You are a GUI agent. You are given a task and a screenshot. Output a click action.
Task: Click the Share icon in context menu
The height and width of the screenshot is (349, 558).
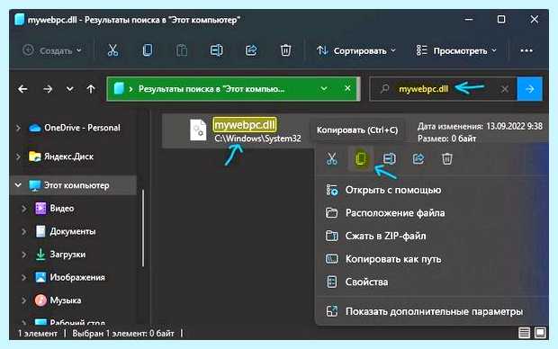418,158
